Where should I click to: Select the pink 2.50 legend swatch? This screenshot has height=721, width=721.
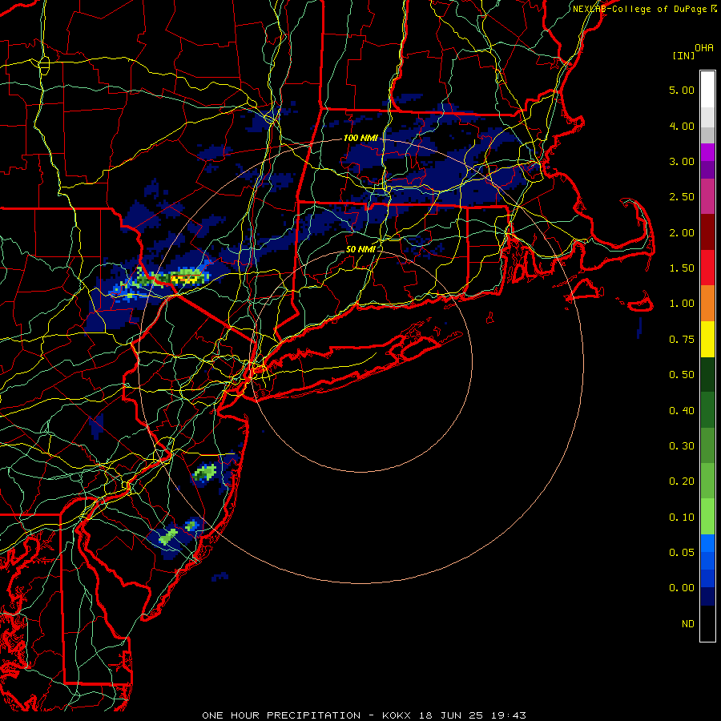click(x=707, y=197)
